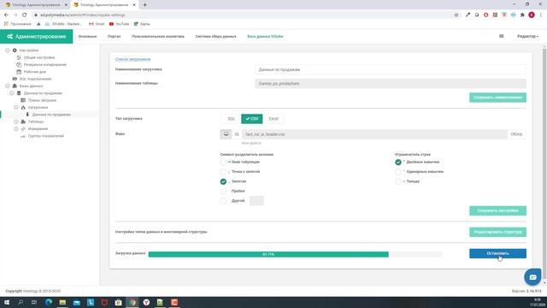Click the CSV file name field
This screenshot has height=308, width=547.
374,134
